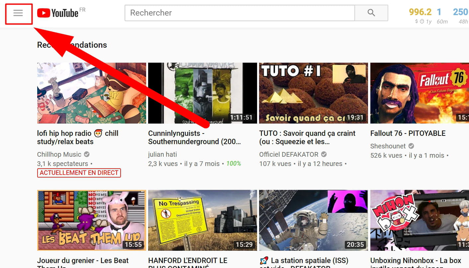Click the 1:11:51 duration badge
This screenshot has width=469, height=268.
coord(241,117)
